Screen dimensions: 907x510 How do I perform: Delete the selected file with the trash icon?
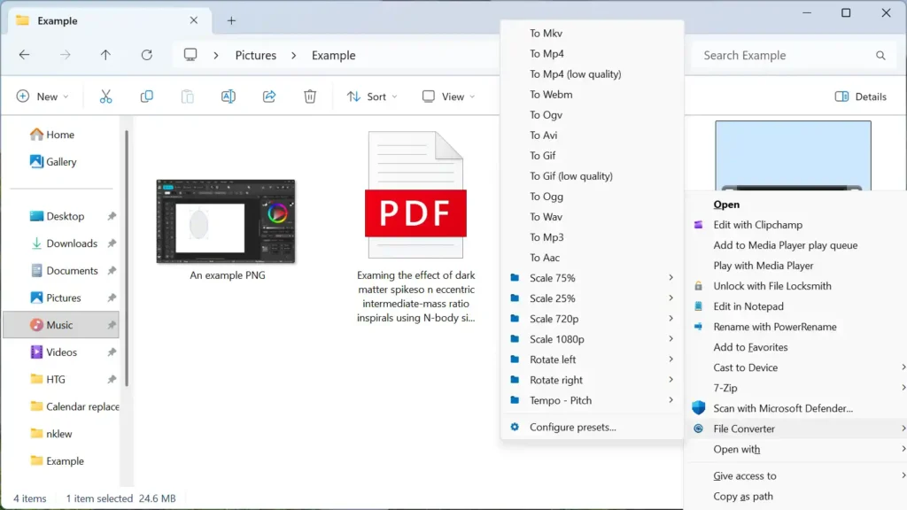(x=309, y=96)
